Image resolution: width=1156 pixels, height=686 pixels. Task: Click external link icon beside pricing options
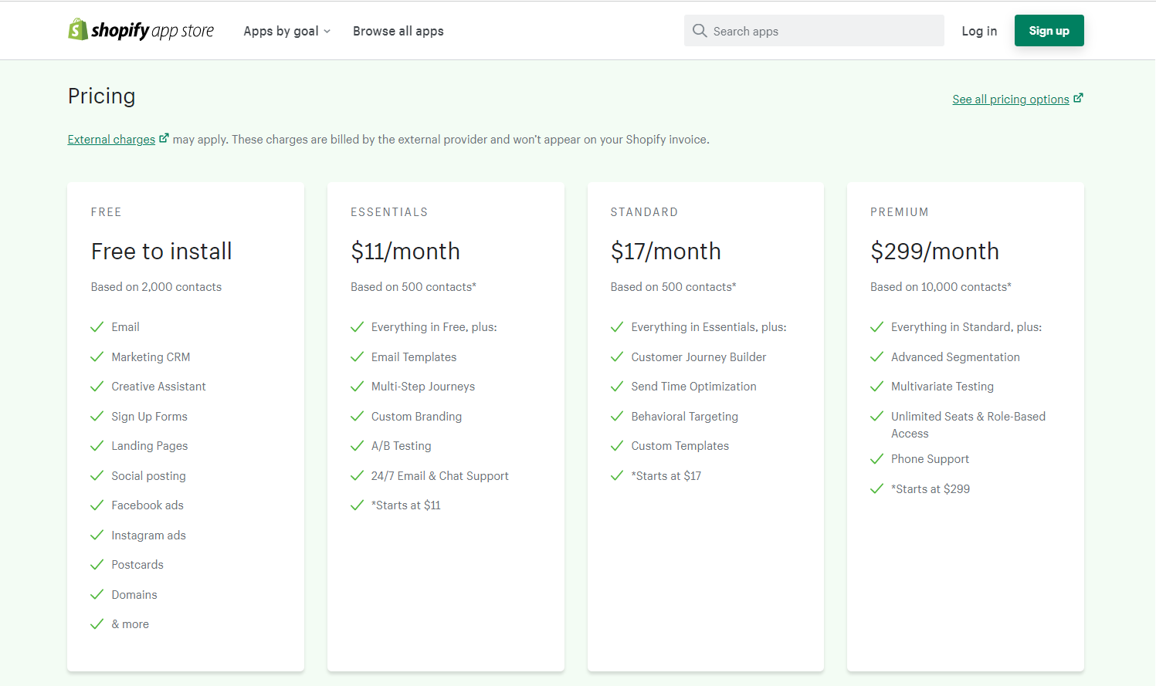click(1078, 98)
